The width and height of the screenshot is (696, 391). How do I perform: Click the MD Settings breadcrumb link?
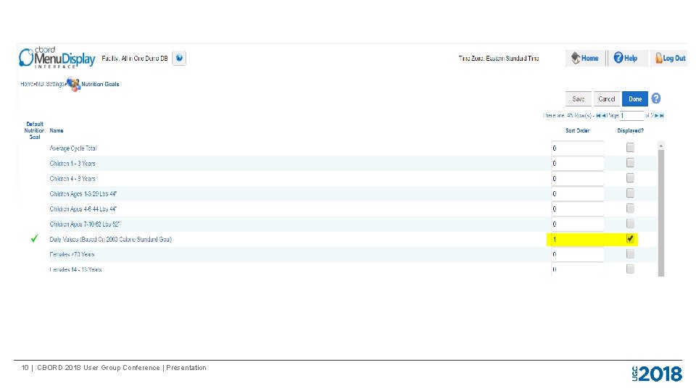click(x=50, y=84)
